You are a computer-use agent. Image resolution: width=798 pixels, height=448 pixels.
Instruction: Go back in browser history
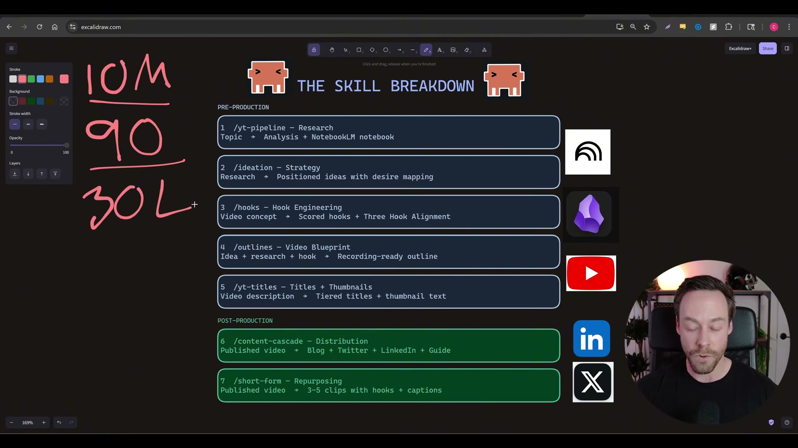point(9,27)
